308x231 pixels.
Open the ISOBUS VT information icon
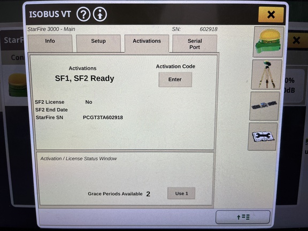coord(100,14)
